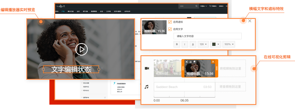This screenshot has height=109, width=295.
Task: Toggle the 启用遮标 checkbox
Action: pos(170,22)
